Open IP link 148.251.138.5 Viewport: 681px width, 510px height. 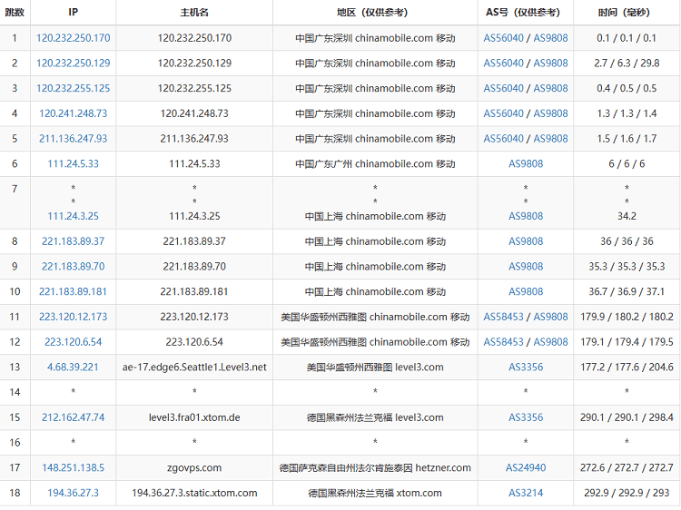pyautogui.click(x=73, y=468)
